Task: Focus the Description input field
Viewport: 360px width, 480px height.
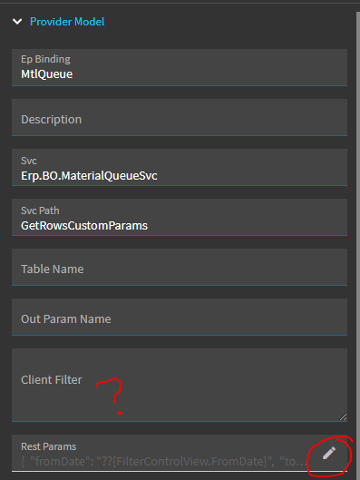Action: coord(180,117)
